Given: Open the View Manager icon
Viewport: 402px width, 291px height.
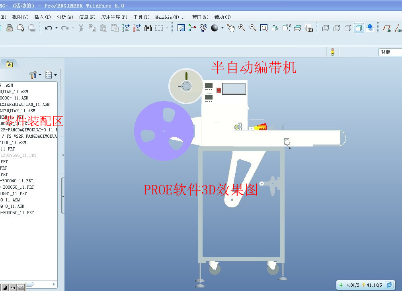Looking at the screenshot, I should pos(309,28).
